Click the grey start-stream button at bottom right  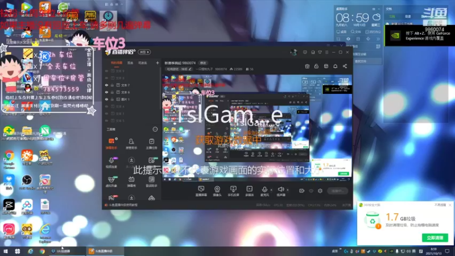coord(337,191)
